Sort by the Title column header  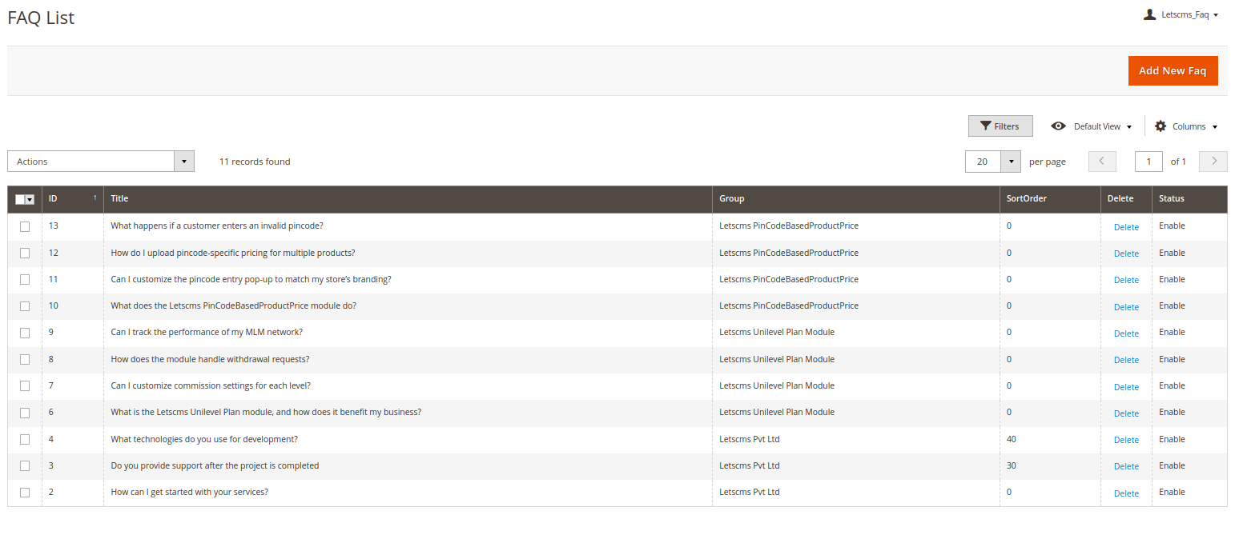point(119,199)
